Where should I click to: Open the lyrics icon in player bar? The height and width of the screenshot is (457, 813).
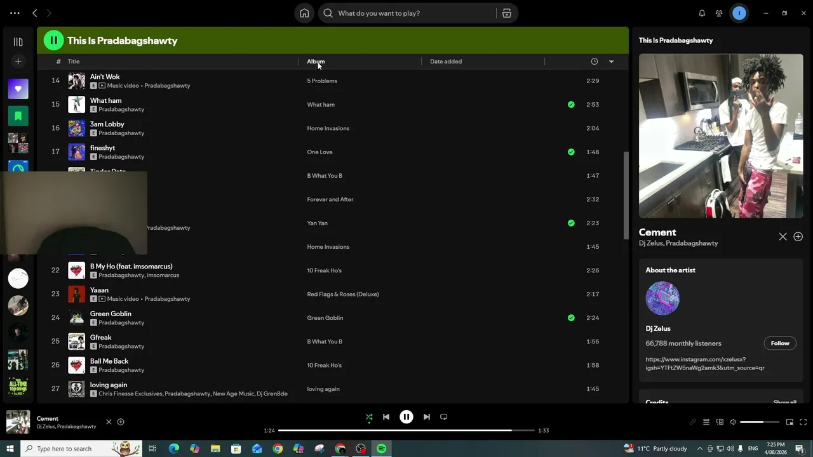(692, 422)
